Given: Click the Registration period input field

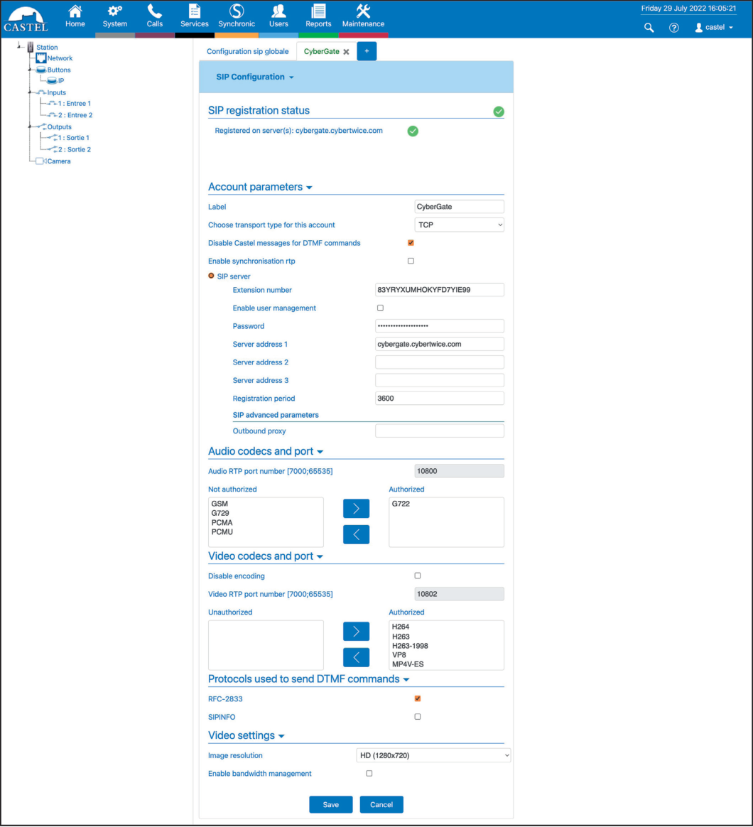Looking at the screenshot, I should click(x=439, y=398).
